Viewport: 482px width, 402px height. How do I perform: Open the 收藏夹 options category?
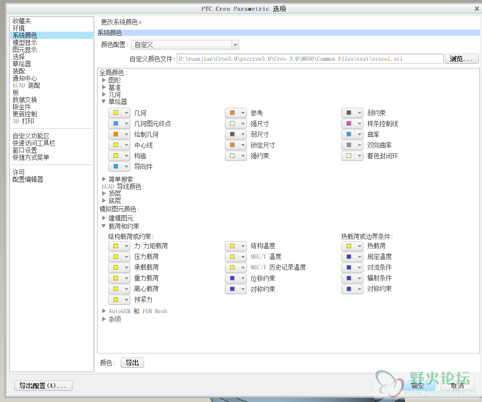pos(21,21)
